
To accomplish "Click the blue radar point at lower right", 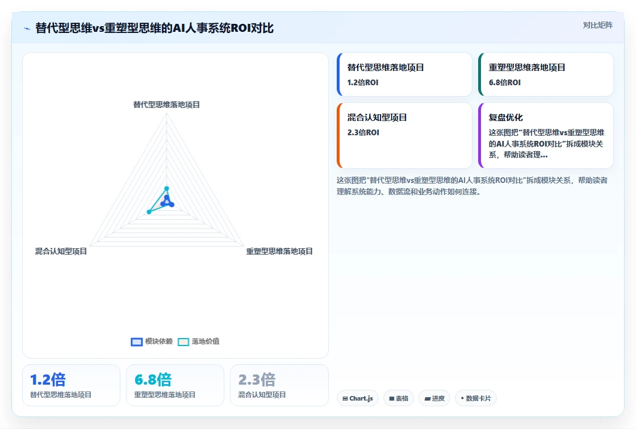I will point(172,205).
